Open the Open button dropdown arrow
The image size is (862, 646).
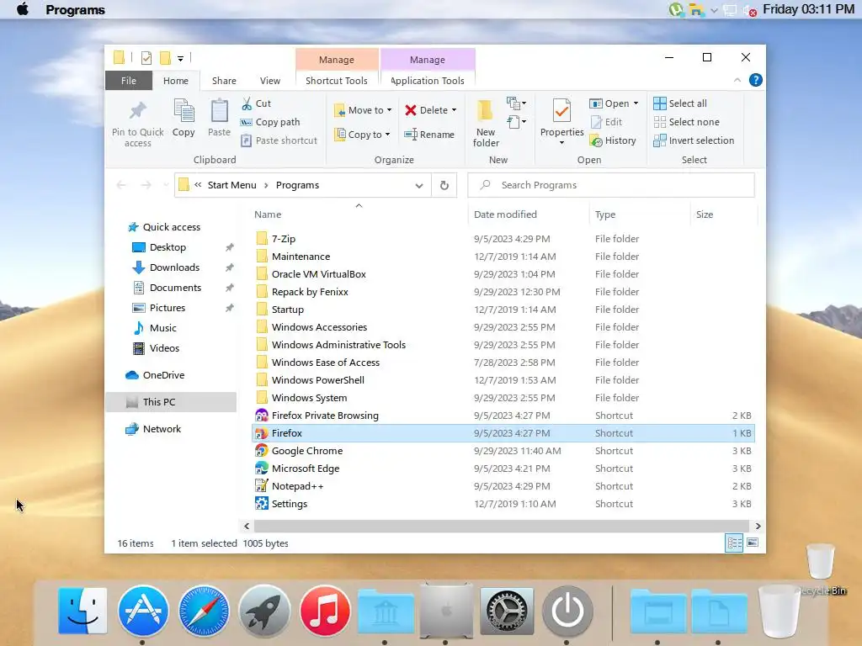click(x=636, y=103)
